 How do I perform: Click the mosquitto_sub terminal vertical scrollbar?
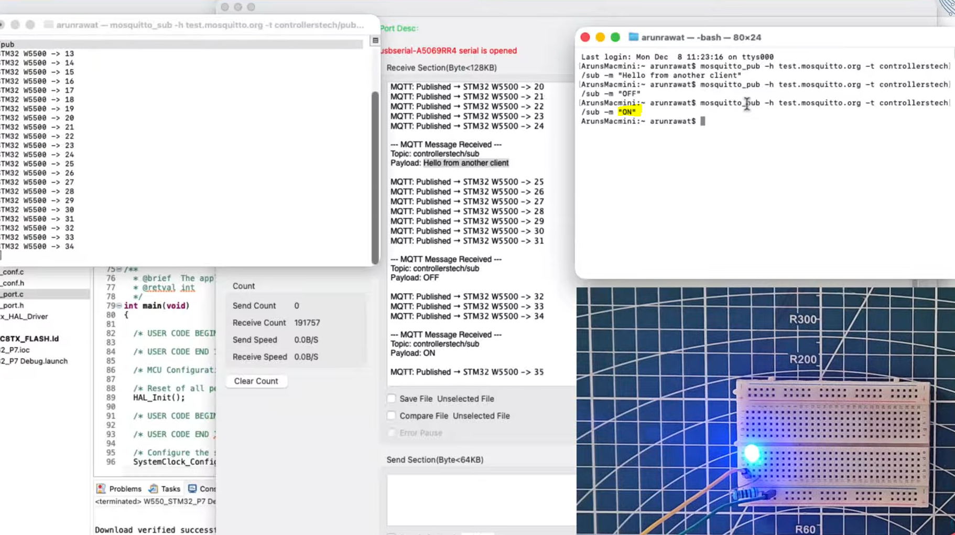(375, 177)
